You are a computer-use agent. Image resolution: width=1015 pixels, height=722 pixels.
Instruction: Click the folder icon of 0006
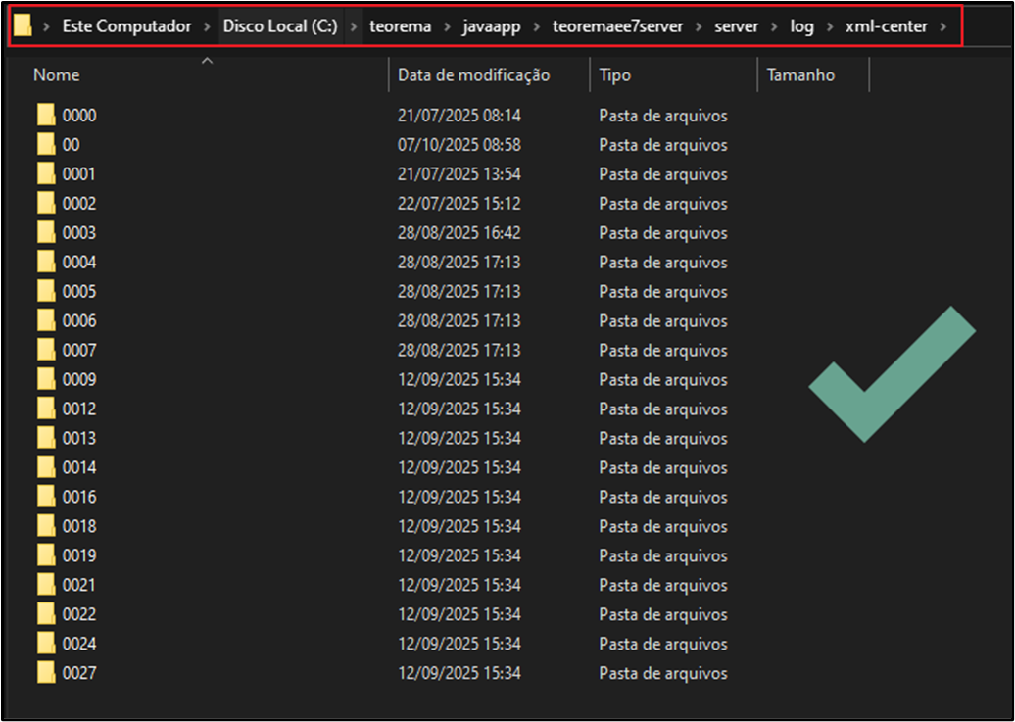pyautogui.click(x=46, y=320)
